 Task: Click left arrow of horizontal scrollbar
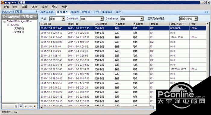click(42, 107)
